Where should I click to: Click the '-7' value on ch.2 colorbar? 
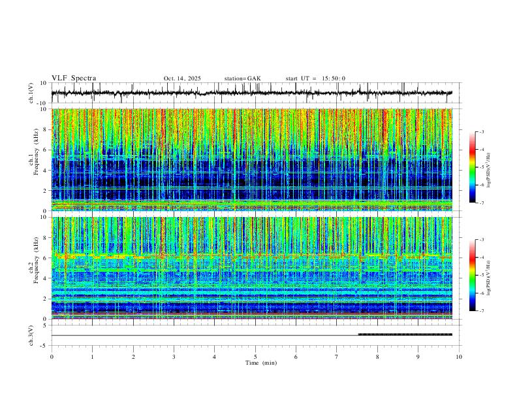tap(481, 310)
